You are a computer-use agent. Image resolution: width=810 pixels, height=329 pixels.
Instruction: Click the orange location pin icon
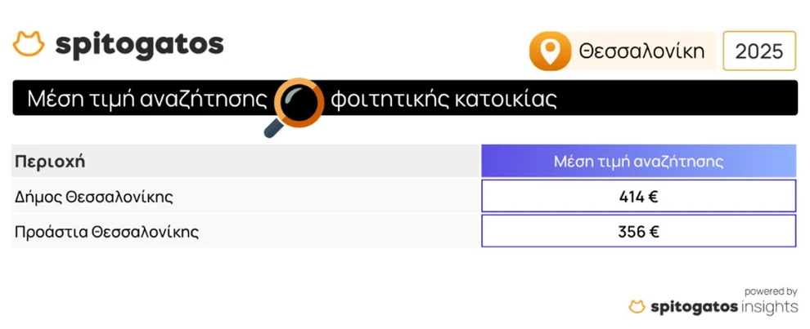point(549,51)
